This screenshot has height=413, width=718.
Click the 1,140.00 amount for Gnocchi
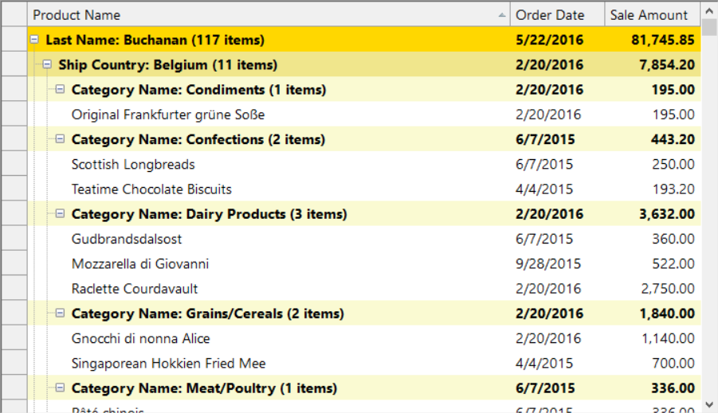click(x=668, y=338)
